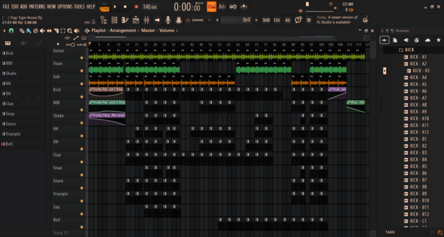Open the snap (none) dropdown
The height and width of the screenshot is (237, 444).
pos(201,20)
